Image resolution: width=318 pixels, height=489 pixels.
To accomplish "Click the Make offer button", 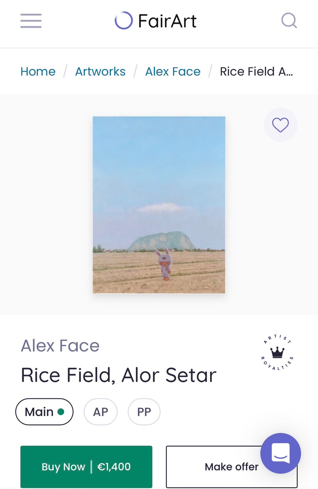I will click(x=219, y=467).
